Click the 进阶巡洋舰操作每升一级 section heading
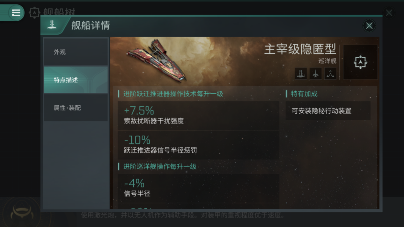Viewport: 404px width, 227px height. pos(160,167)
